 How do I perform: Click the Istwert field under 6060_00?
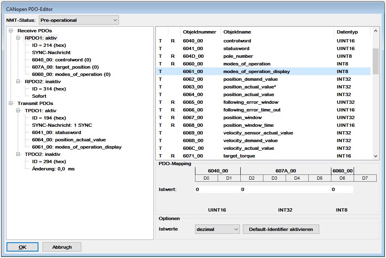click(x=342, y=189)
